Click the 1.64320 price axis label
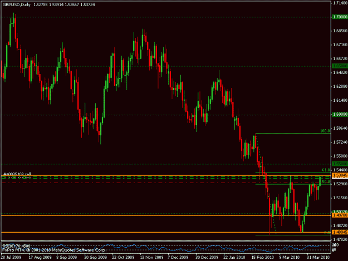 pyautogui.click(x=340, y=72)
